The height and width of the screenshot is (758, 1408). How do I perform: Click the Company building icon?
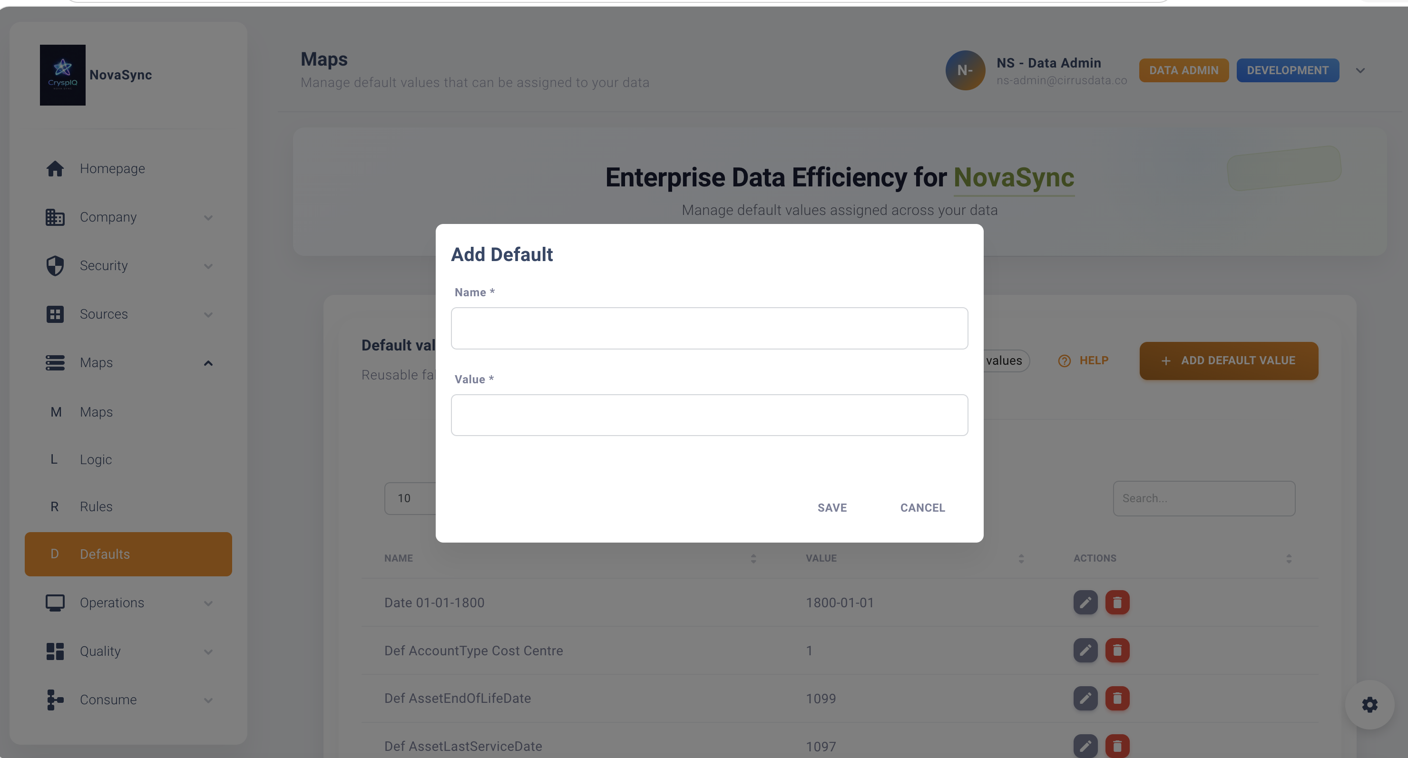pos(55,217)
